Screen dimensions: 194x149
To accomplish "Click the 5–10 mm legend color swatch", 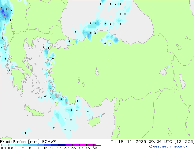I will [x=33, y=145].
